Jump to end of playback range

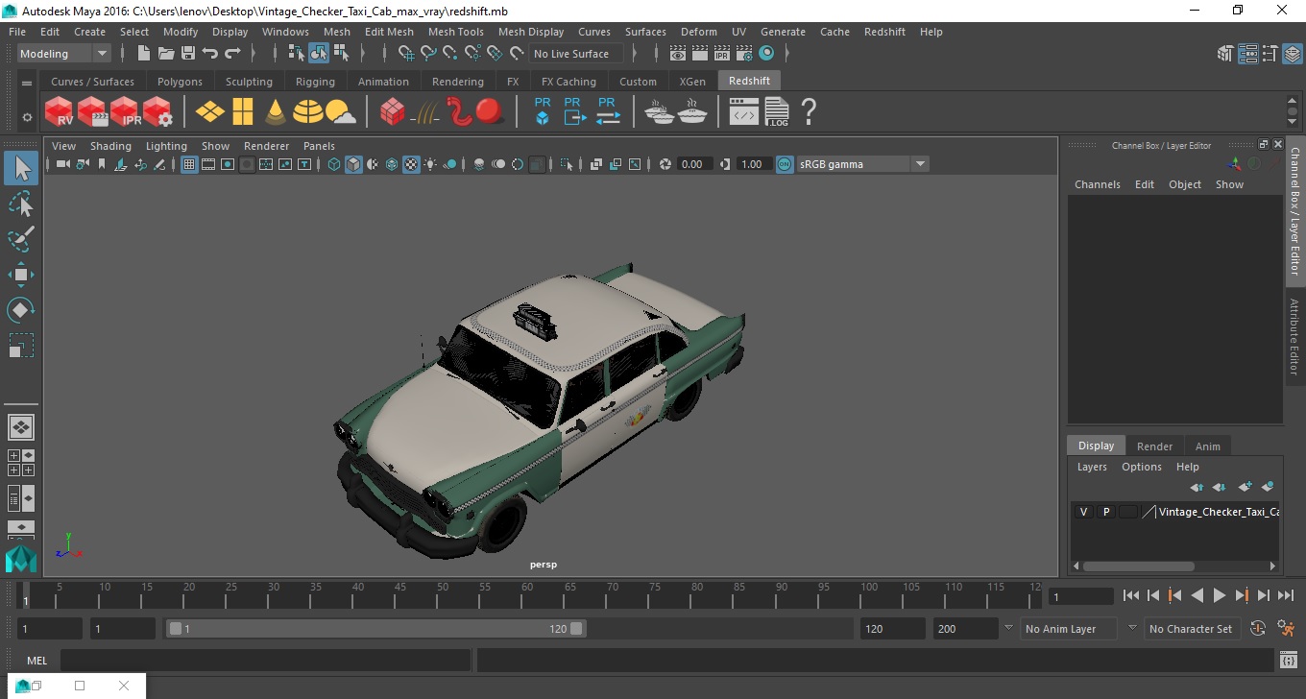tap(1285, 595)
